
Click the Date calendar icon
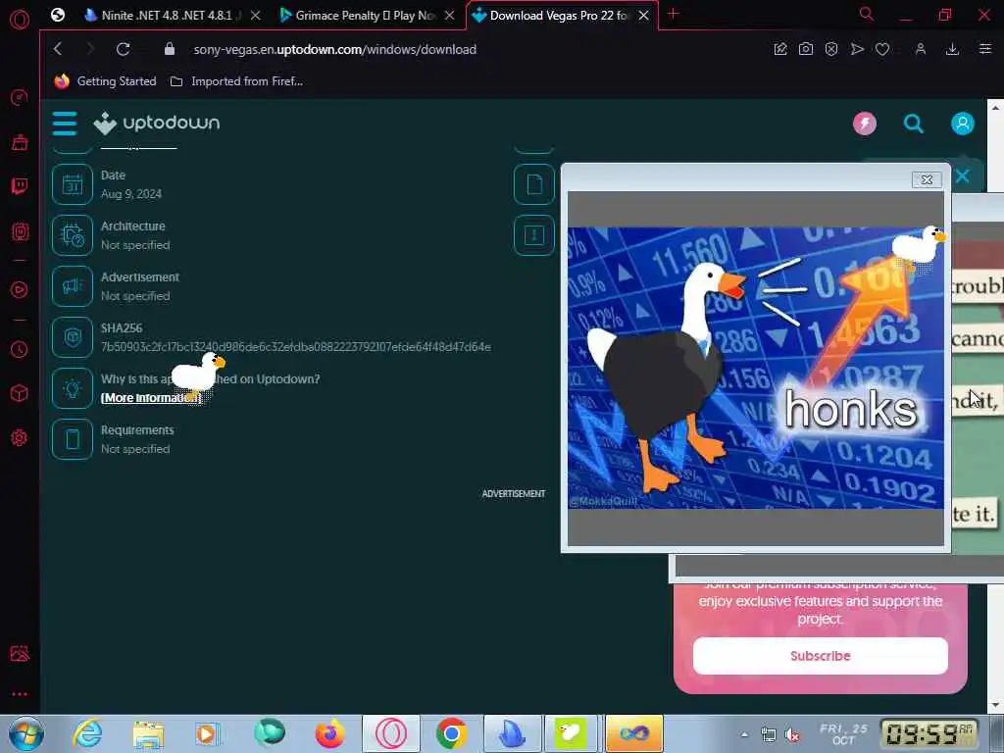click(73, 184)
